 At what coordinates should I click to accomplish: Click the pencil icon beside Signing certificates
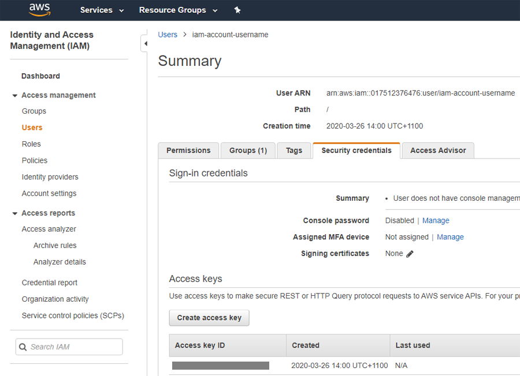point(410,254)
